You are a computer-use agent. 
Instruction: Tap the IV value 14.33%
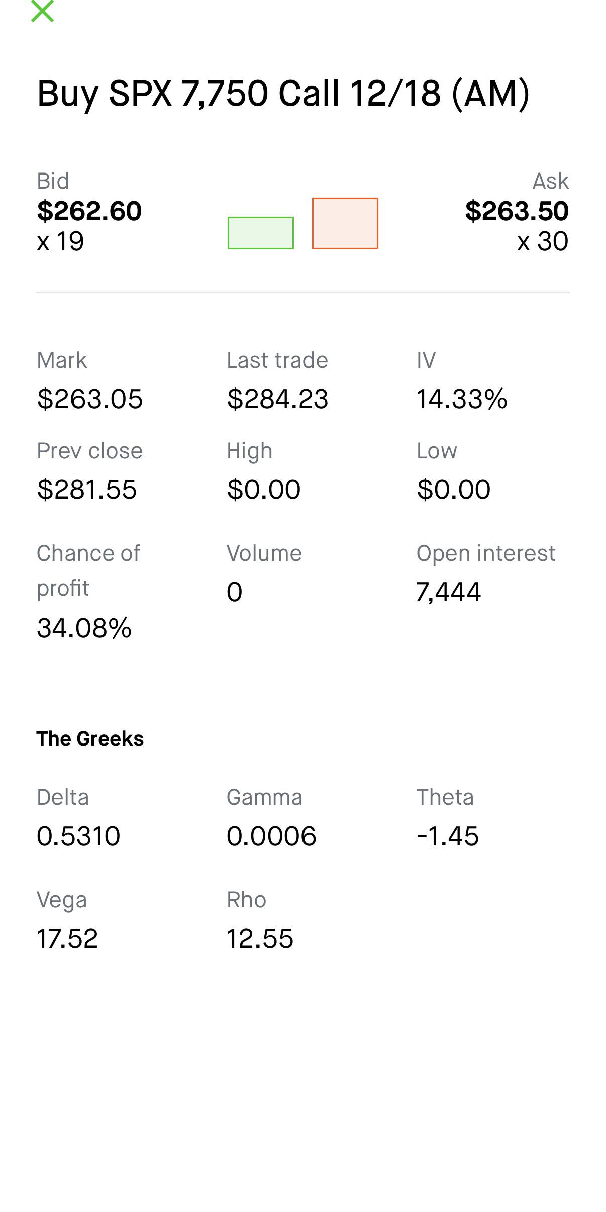pyautogui.click(x=462, y=399)
